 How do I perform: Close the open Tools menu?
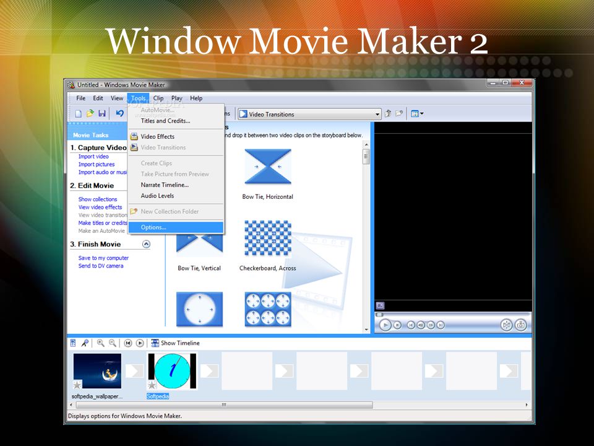[138, 98]
